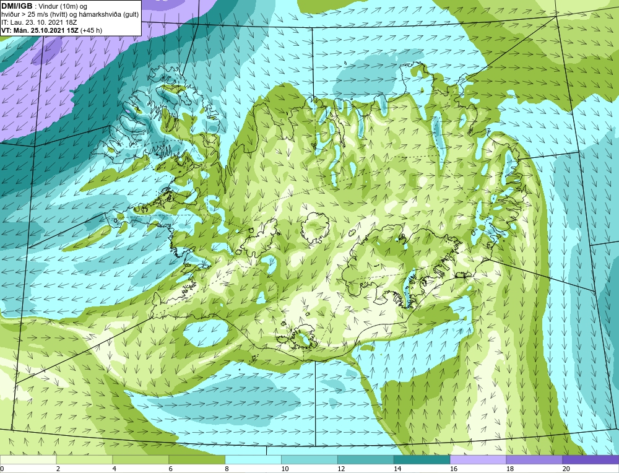This screenshot has height=473, width=619.
Task: Click the 0–2 m/s pale yellow legend swatch
Action: coord(28,459)
